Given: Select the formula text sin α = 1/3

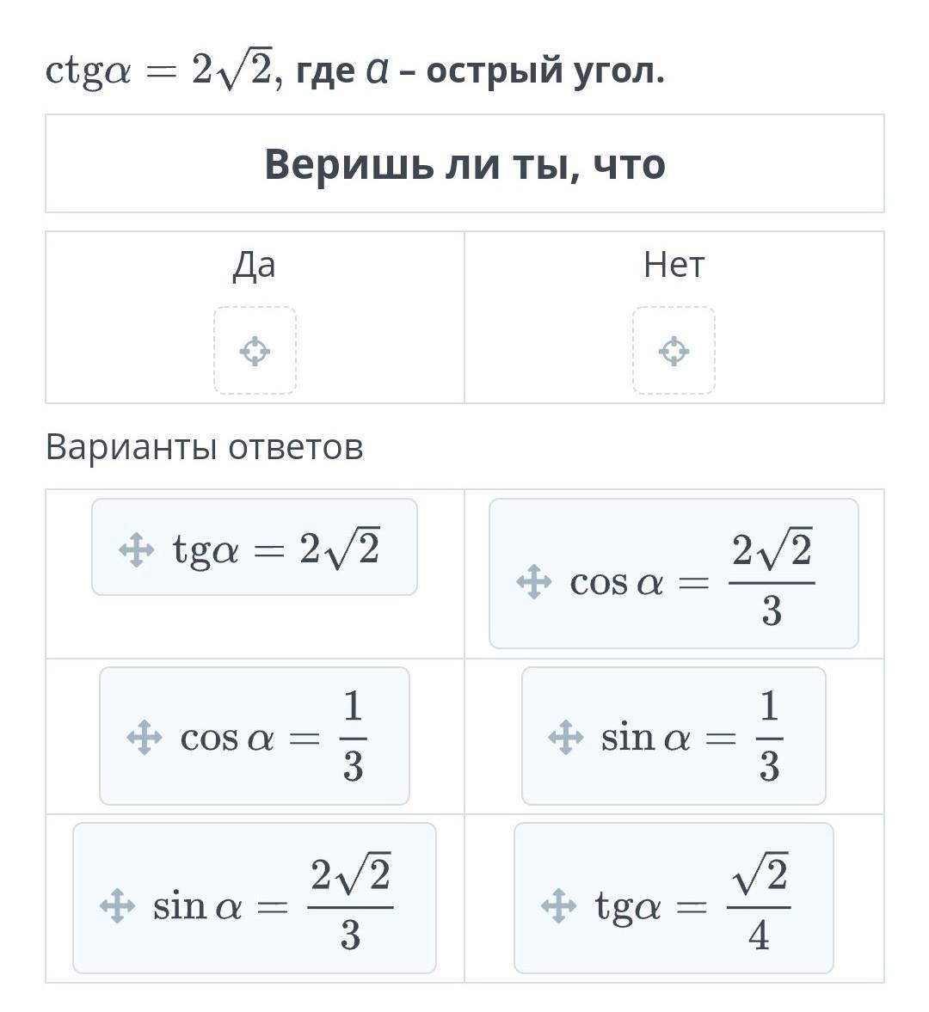Looking at the screenshot, I should coord(692,738).
